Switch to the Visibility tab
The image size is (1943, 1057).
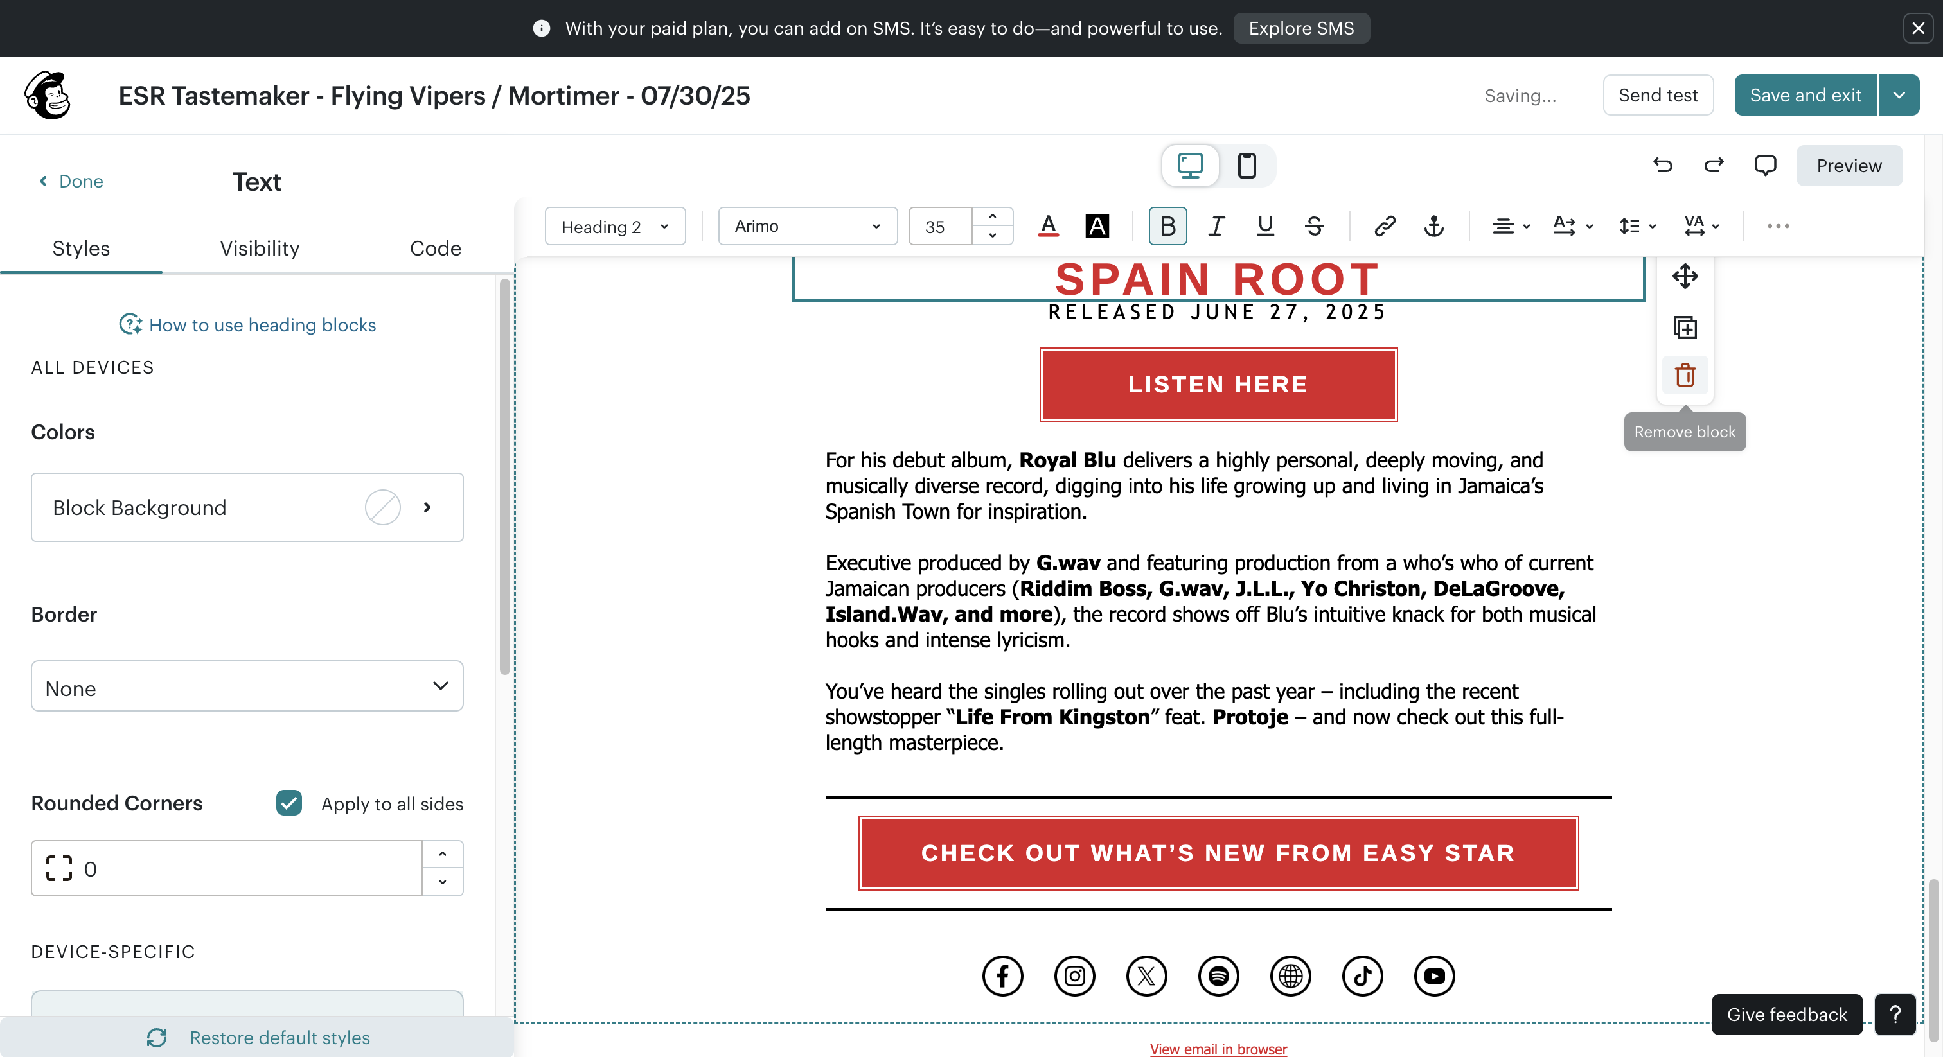point(260,249)
